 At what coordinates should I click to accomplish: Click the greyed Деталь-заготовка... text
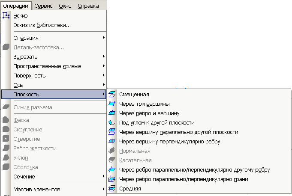point(39,48)
